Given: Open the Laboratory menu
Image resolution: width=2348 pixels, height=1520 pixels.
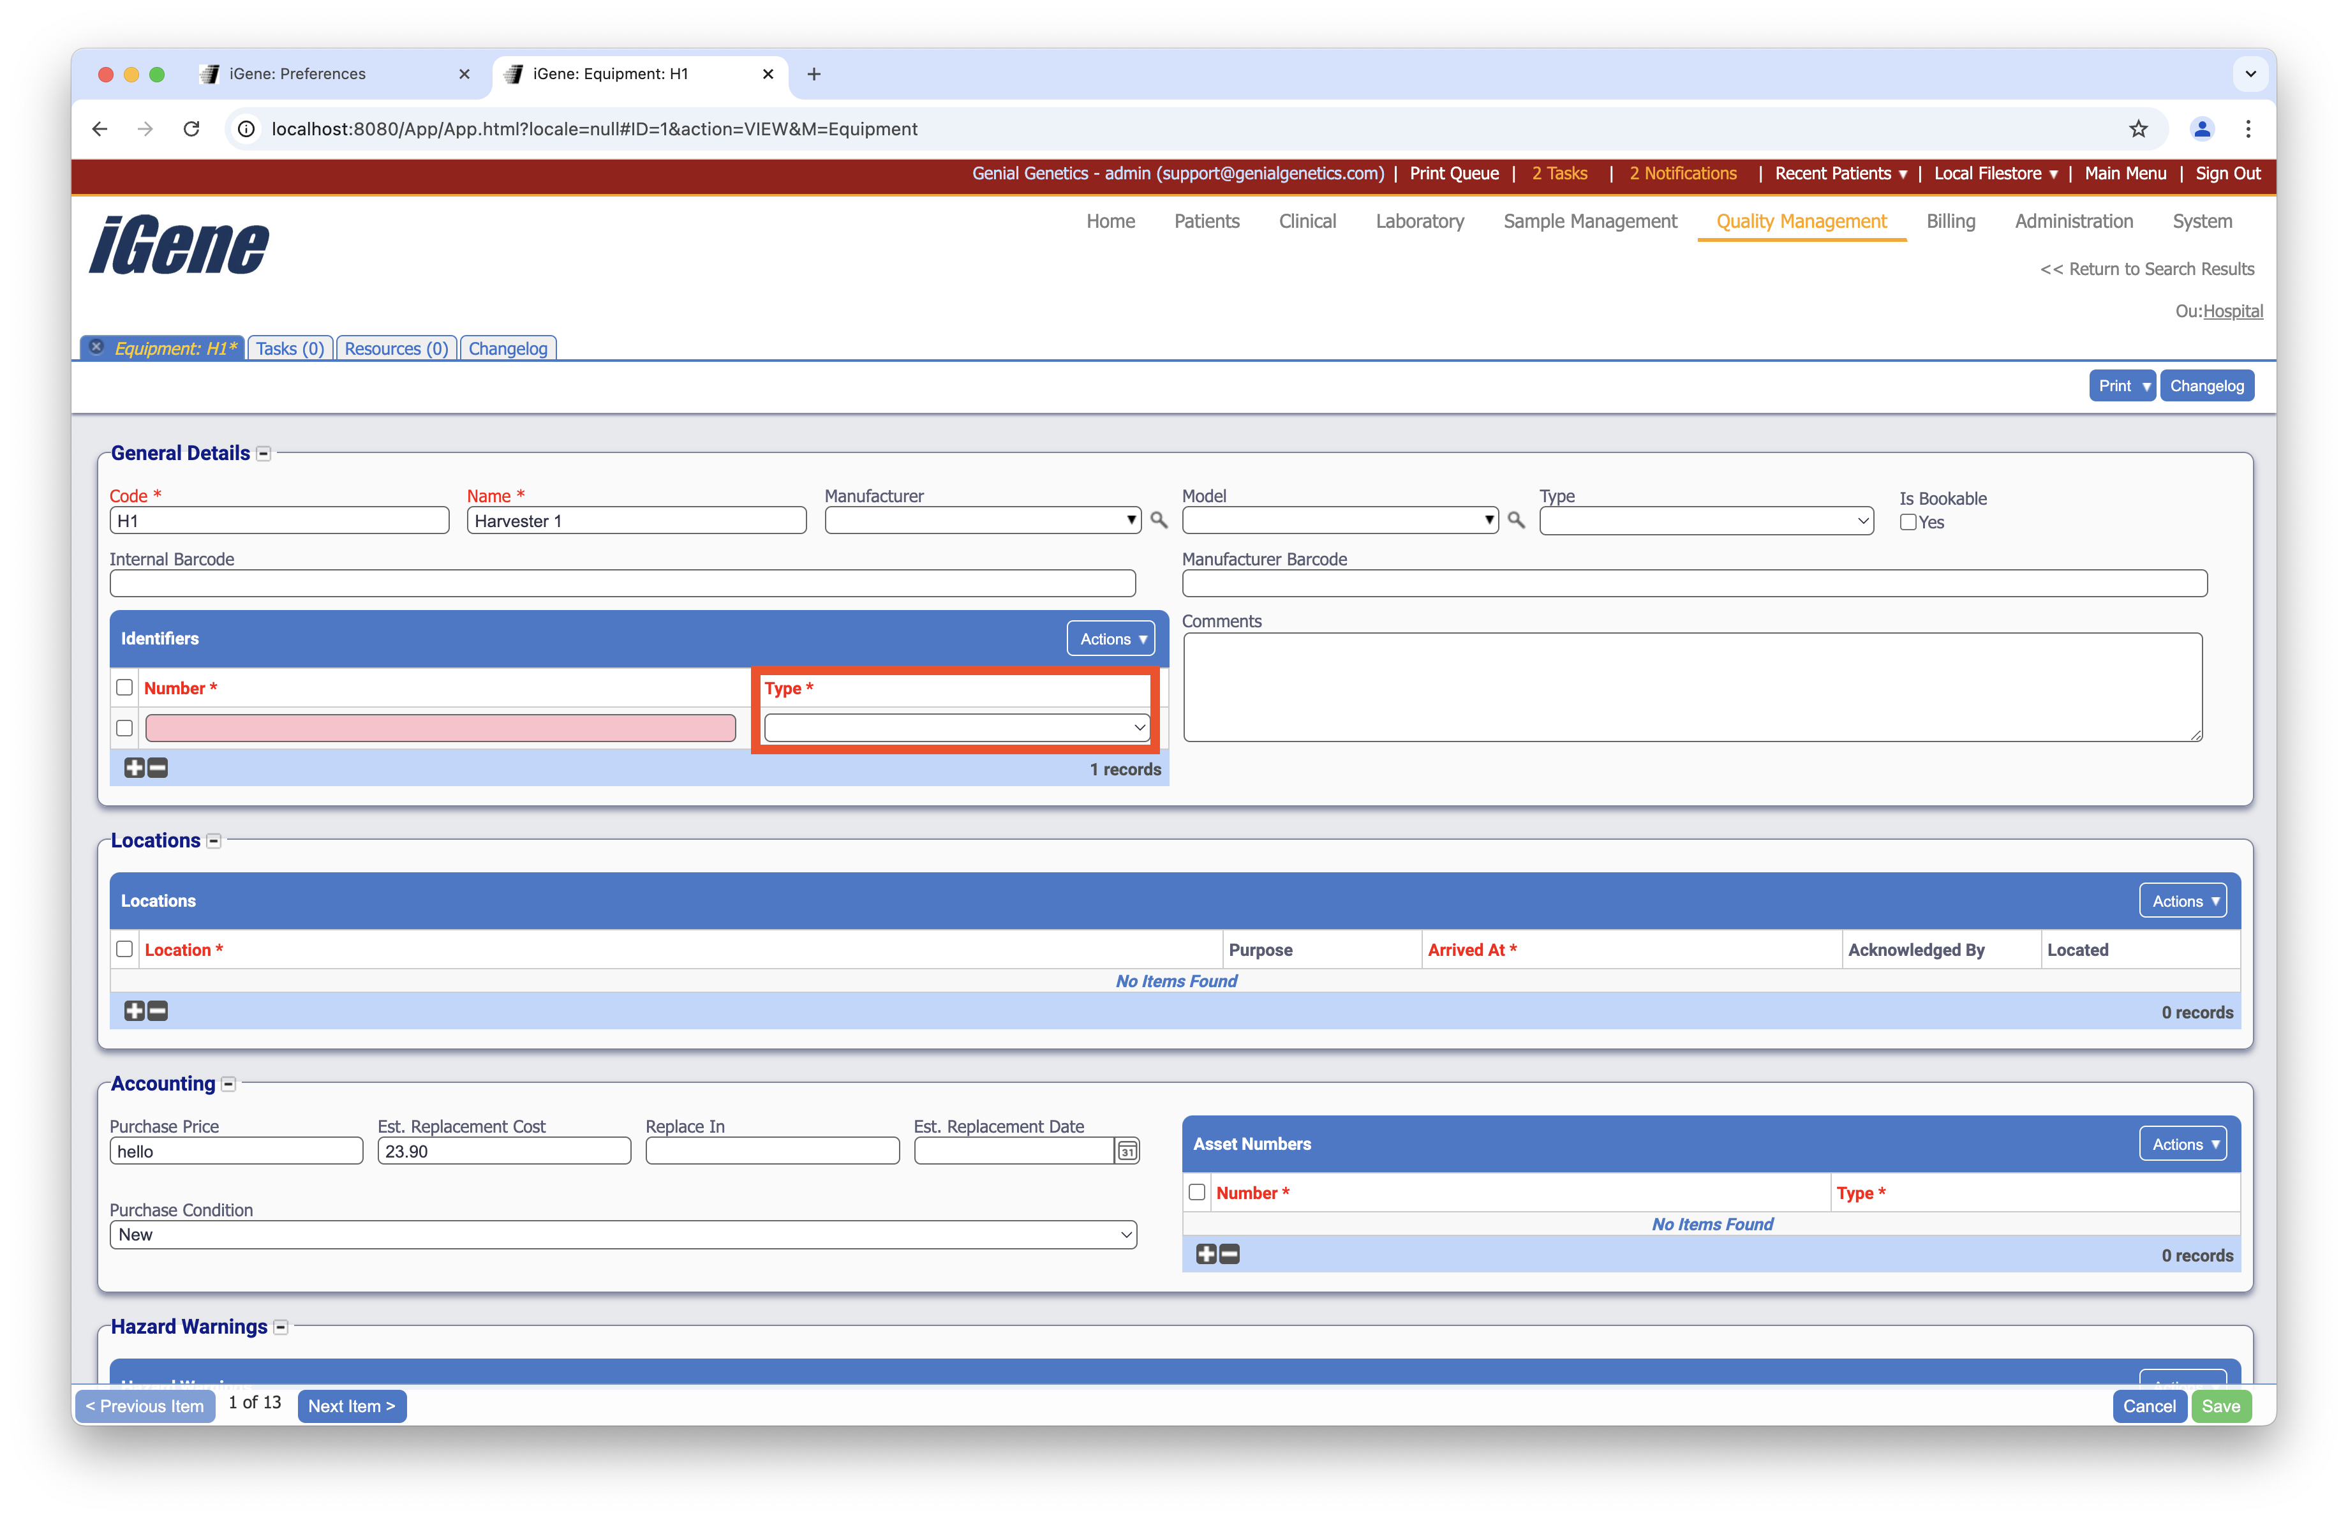Looking at the screenshot, I should (x=1420, y=222).
